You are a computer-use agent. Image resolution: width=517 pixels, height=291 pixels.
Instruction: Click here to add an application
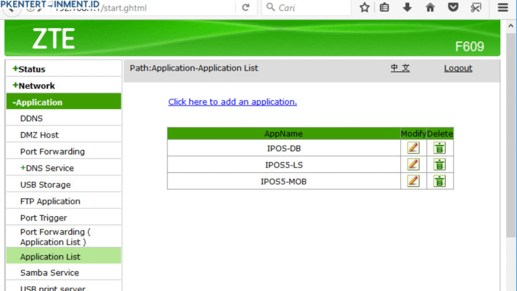[x=232, y=102]
